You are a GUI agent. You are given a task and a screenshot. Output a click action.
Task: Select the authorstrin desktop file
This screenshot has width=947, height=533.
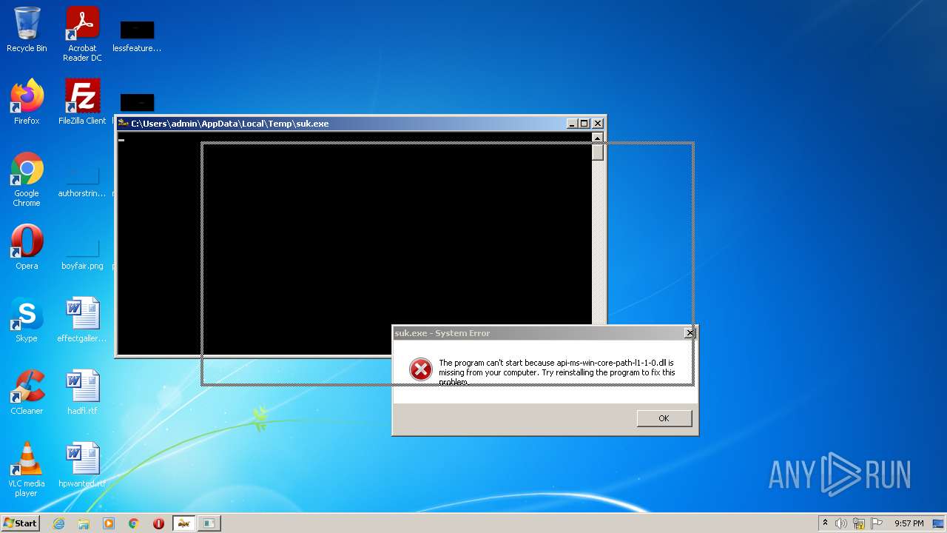pos(82,182)
